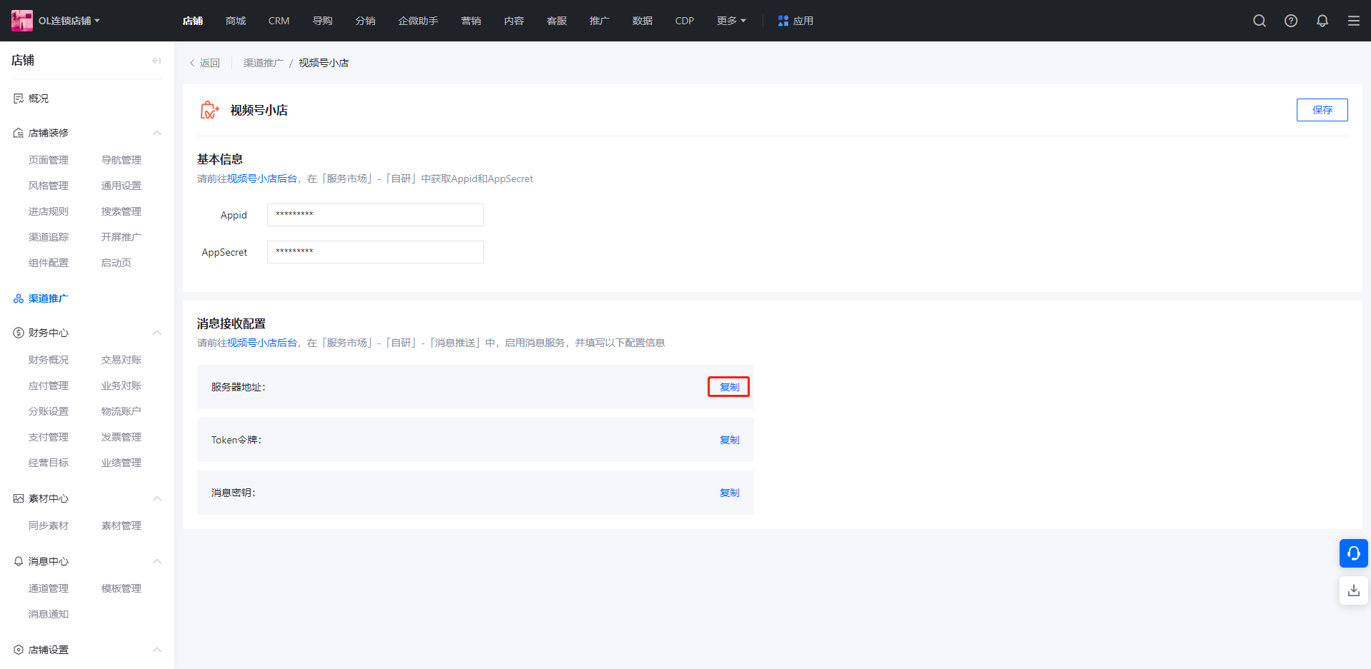Viewport: 1371px width, 669px height.
Task: Open 启动页 in the sidebar
Action: click(116, 263)
